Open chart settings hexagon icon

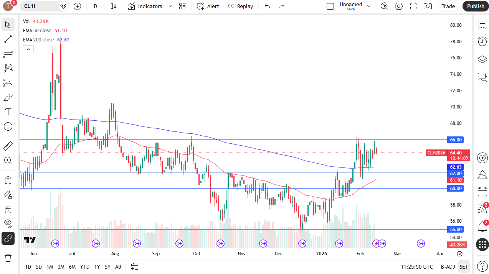coord(399,6)
